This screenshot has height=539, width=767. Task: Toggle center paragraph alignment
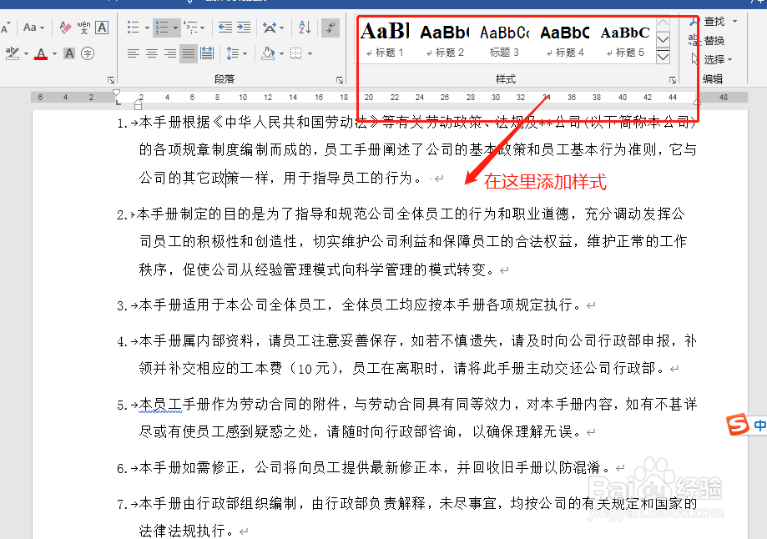tap(151, 54)
